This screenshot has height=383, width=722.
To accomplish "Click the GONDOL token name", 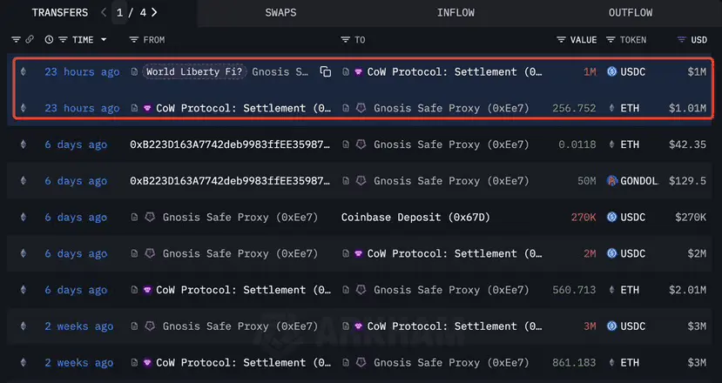I will tap(639, 181).
